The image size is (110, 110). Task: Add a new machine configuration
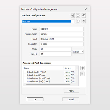(73, 15)
